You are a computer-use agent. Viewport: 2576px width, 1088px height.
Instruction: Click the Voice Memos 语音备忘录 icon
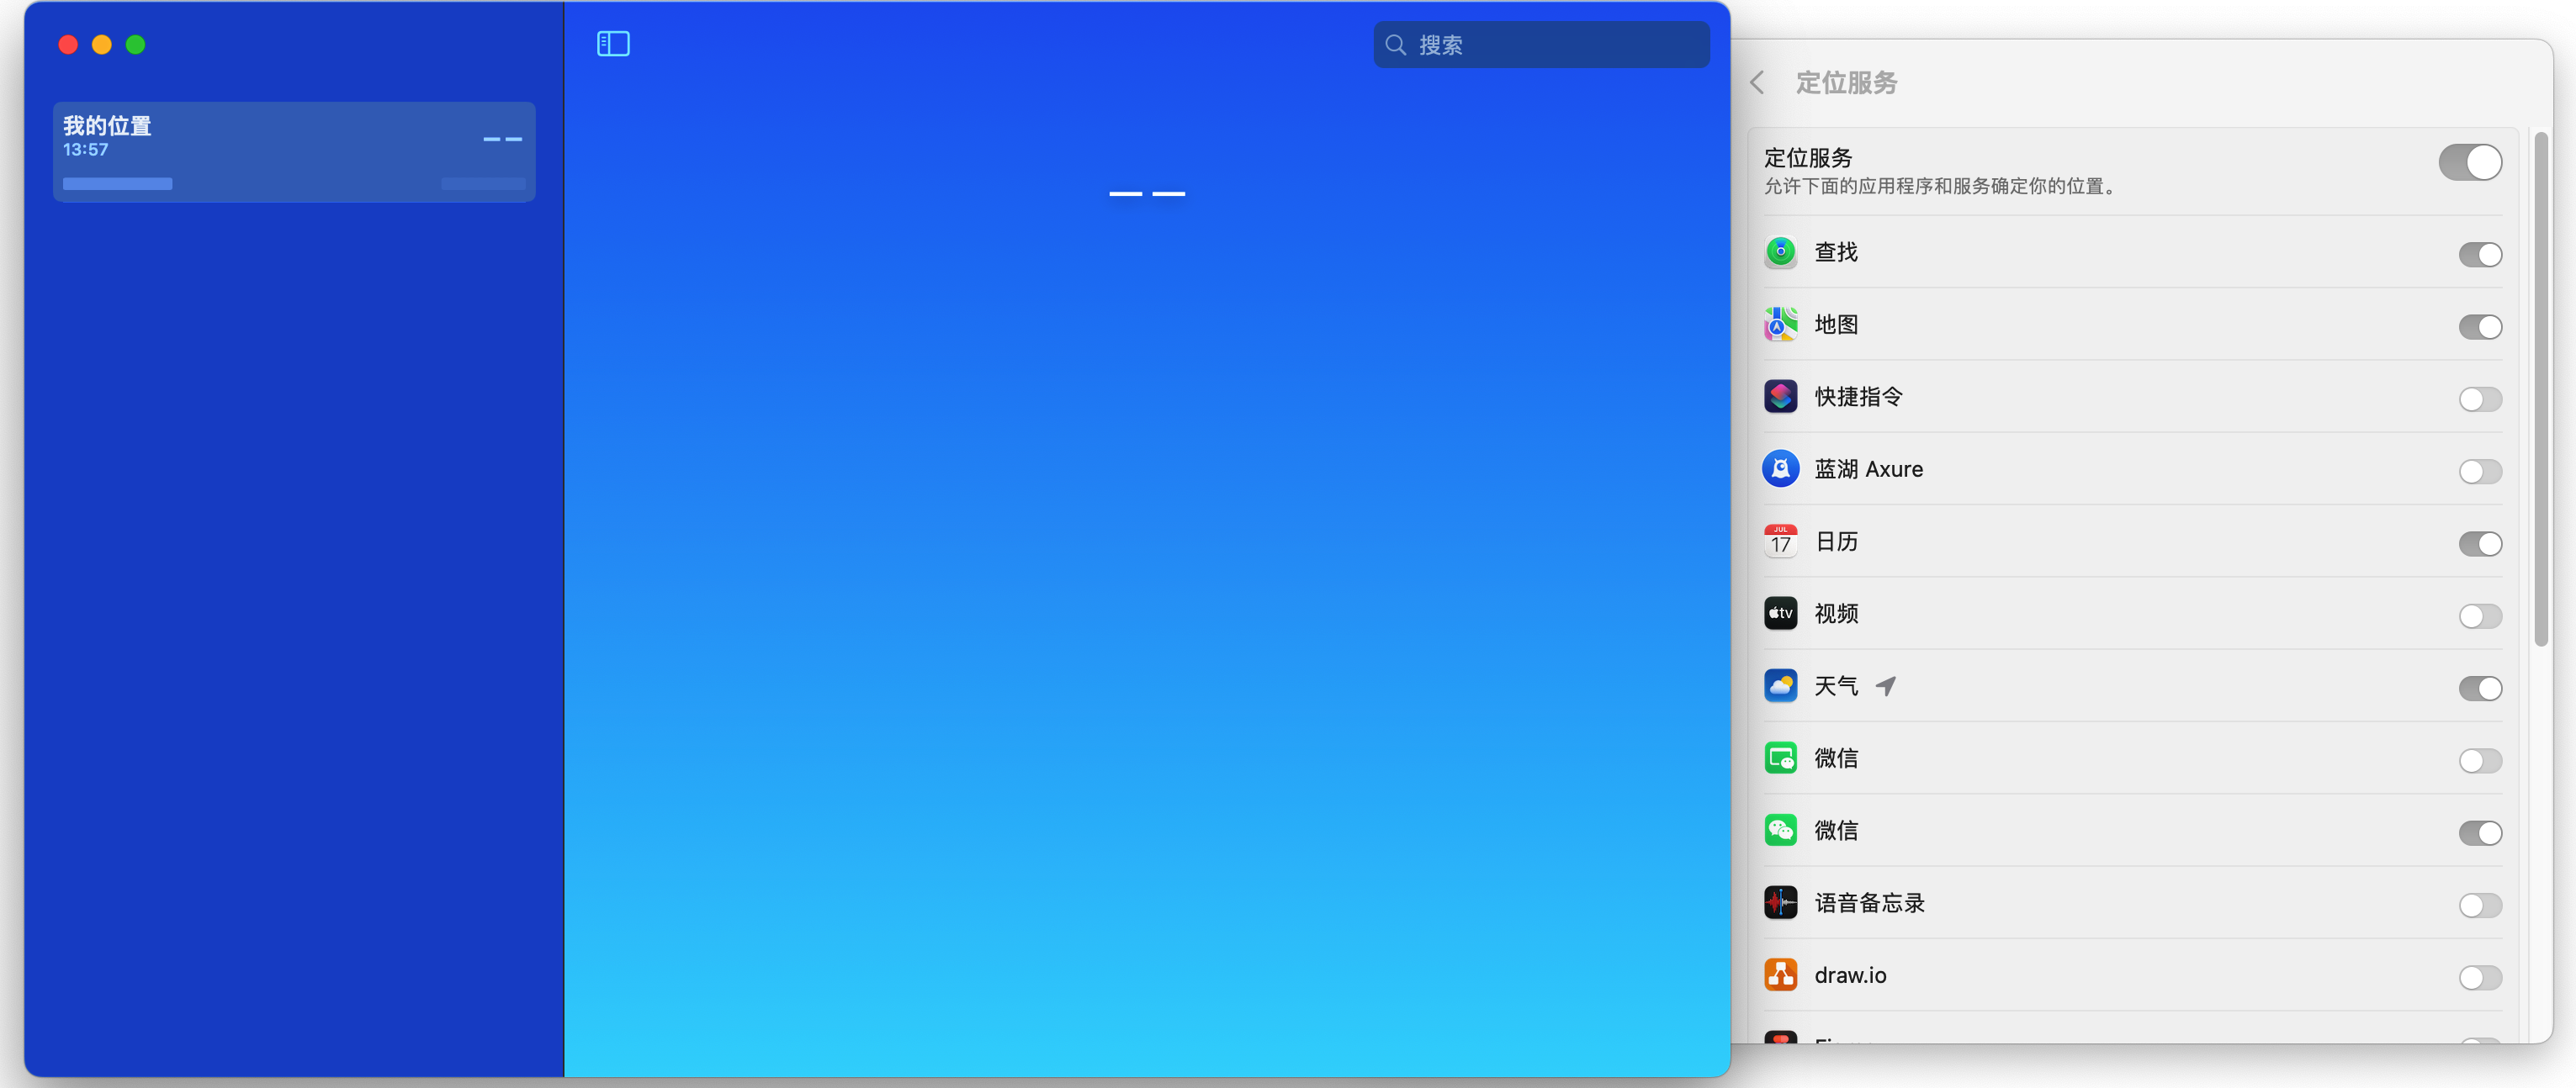click(1780, 903)
